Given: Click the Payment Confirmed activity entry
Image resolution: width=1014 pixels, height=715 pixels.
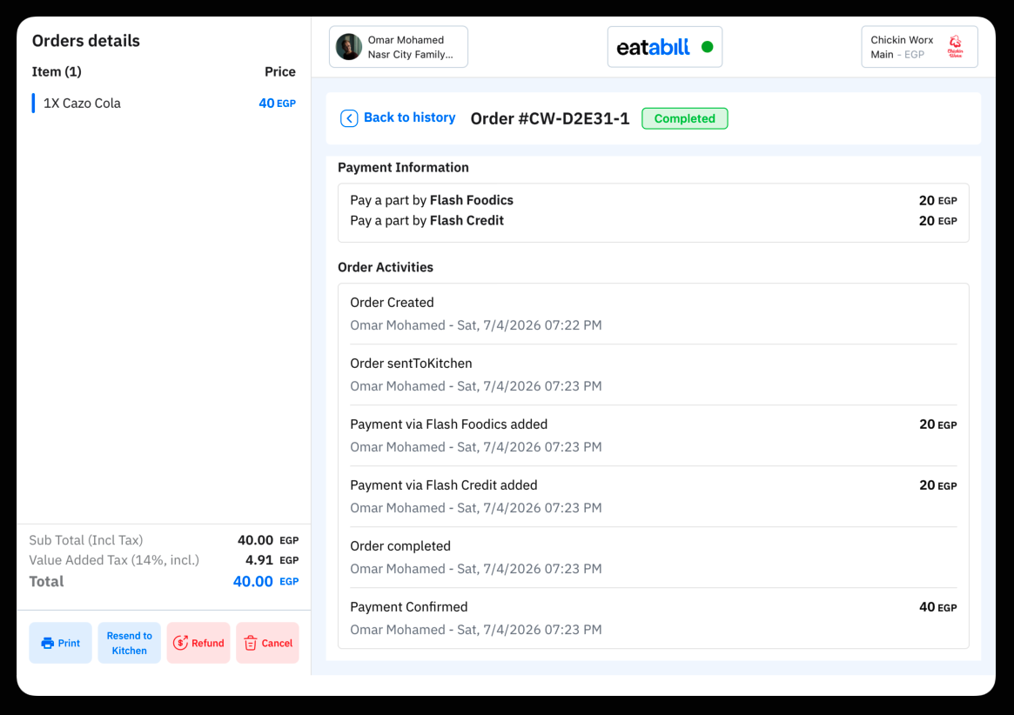Looking at the screenshot, I should click(653, 618).
